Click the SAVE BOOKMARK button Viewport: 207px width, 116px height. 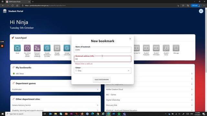point(102,80)
